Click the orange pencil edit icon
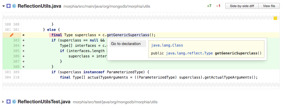The height and width of the screenshot is (108, 283). [11, 35]
